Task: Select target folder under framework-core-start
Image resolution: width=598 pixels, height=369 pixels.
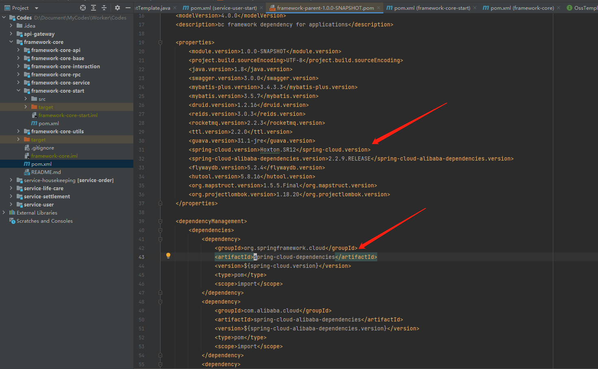Action: (46, 107)
